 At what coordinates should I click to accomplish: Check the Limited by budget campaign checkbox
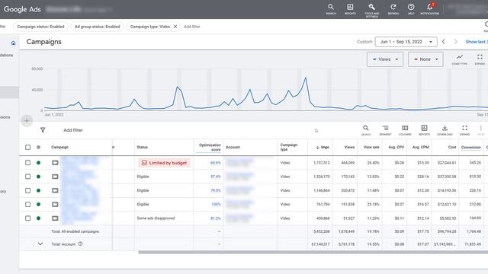tap(27, 162)
